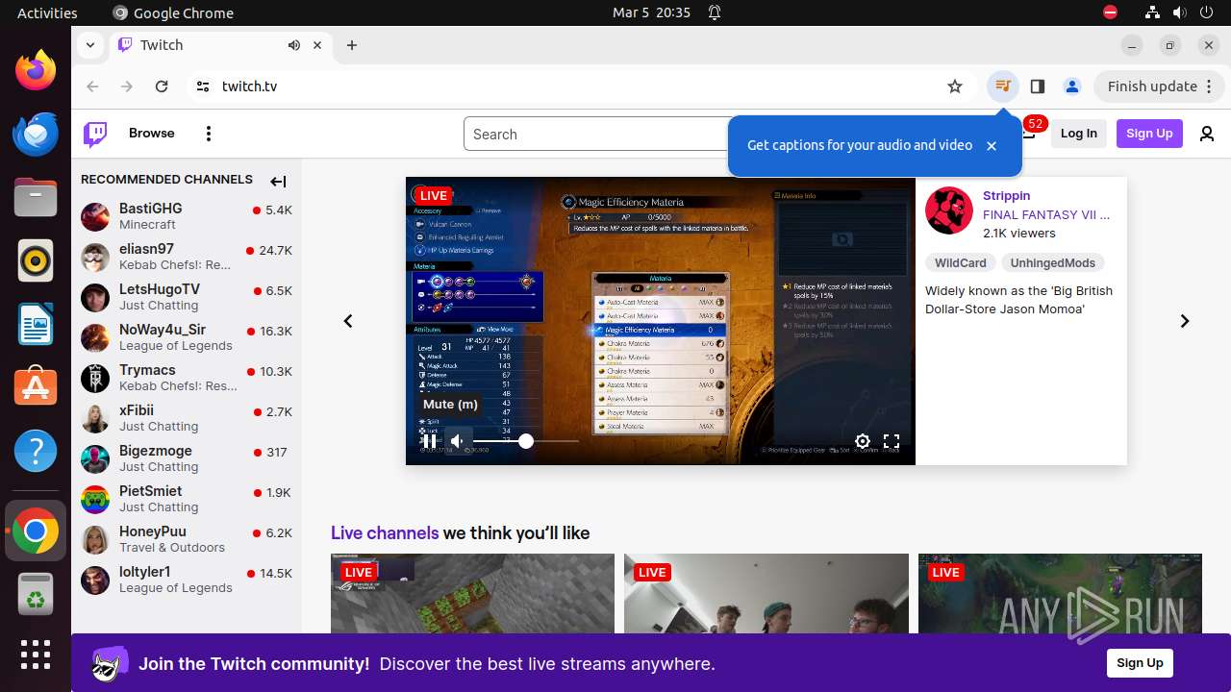Click the Sign Up button in the header
The width and height of the screenshot is (1231, 692).
coord(1149,134)
